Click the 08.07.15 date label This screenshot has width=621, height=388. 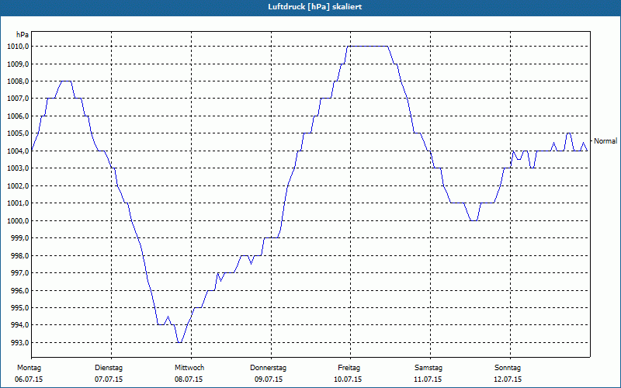coord(189,379)
